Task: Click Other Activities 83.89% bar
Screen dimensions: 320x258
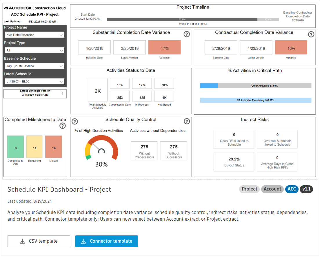Action: pos(264,86)
